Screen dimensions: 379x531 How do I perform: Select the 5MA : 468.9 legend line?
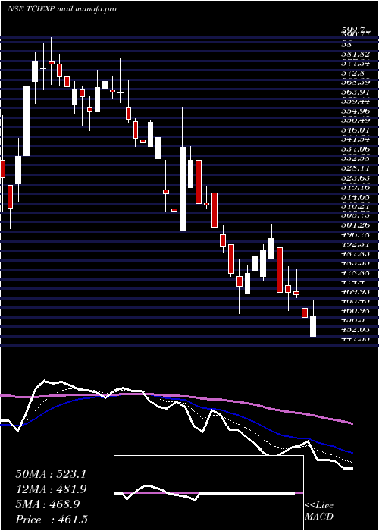click(47, 504)
